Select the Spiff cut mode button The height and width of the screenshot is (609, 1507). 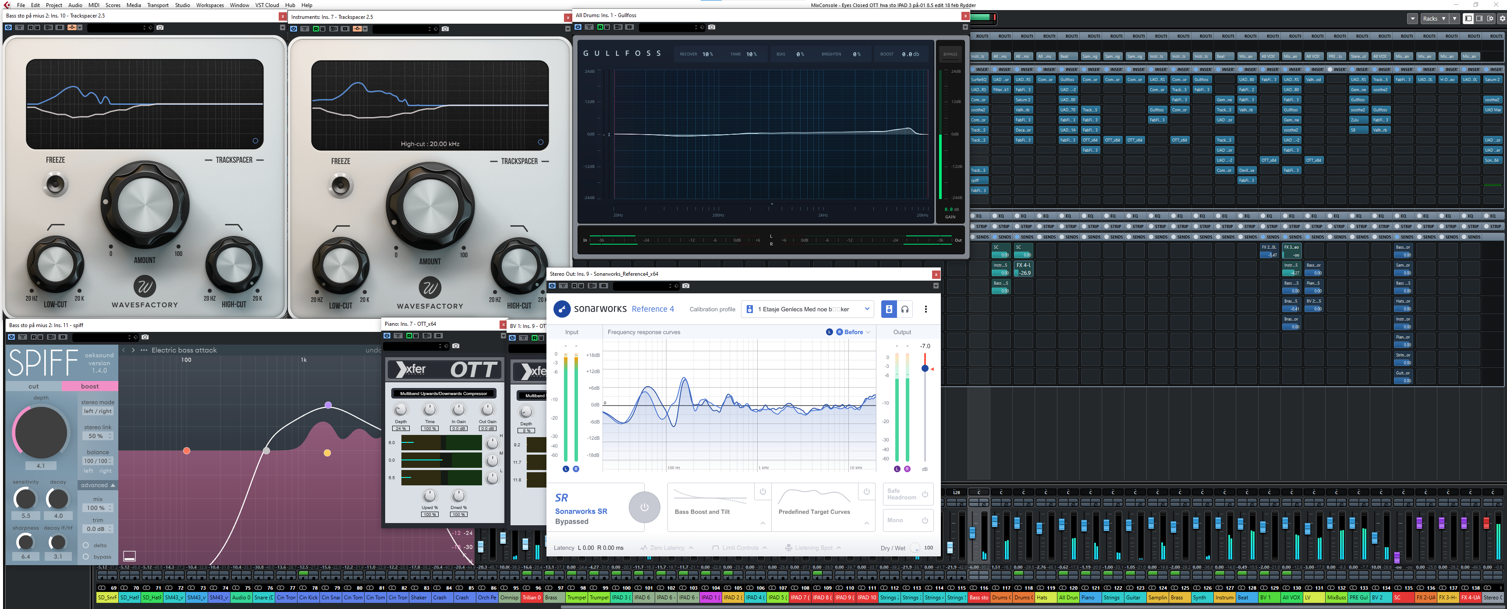[33, 386]
